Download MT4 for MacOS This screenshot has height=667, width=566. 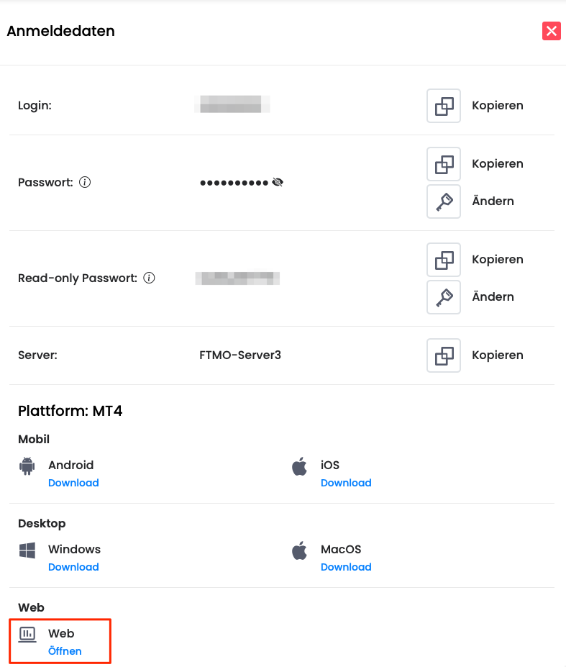coord(346,567)
